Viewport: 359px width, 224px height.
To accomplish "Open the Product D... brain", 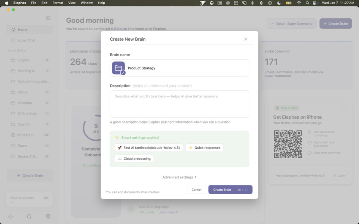I will point(29,135).
